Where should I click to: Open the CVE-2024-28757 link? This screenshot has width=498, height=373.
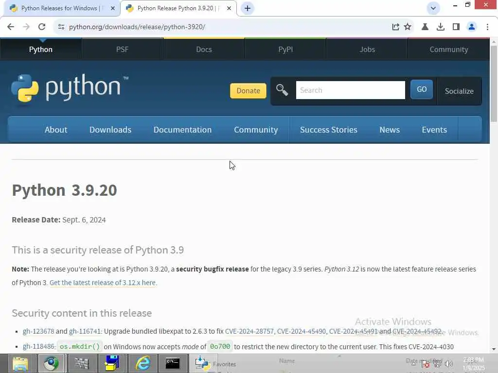pos(249,331)
